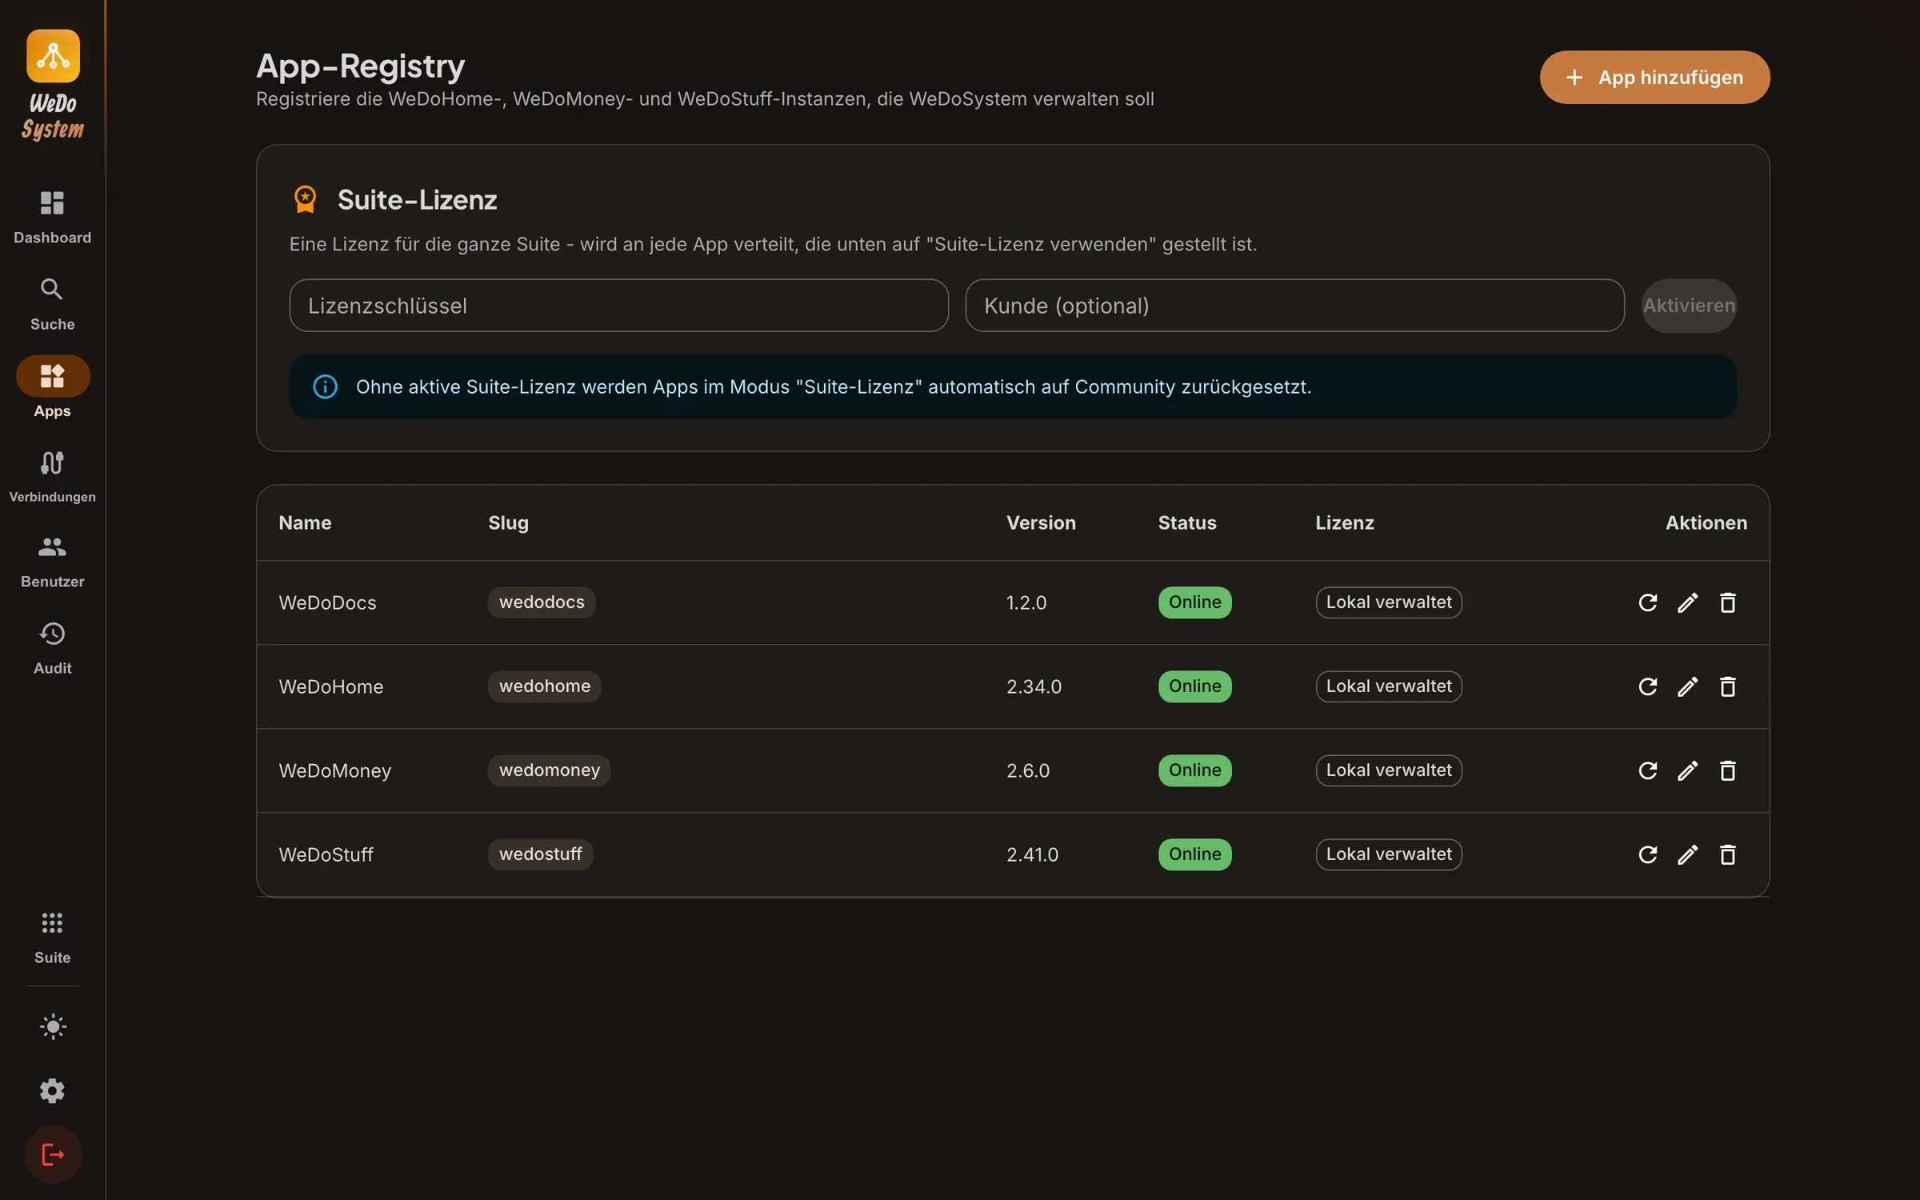Click the wedodocs slug chip
Screen dimensions: 1920x1200
click(542, 602)
